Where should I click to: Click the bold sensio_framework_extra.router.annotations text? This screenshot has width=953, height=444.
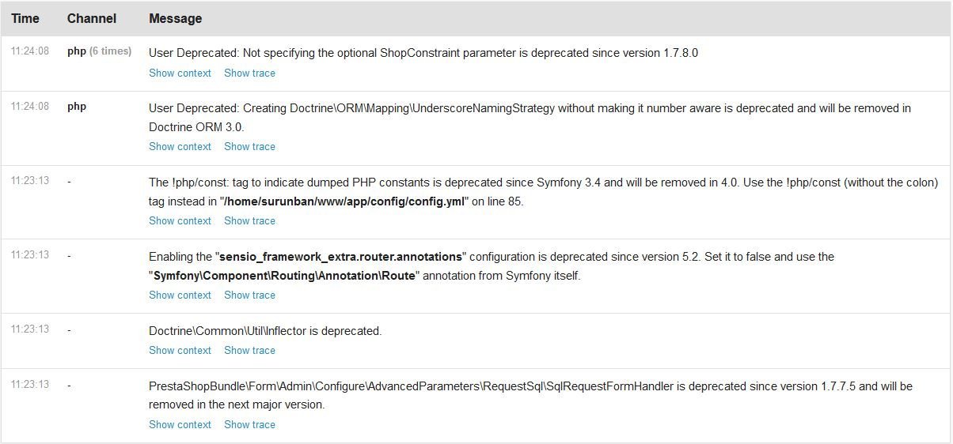pos(340,257)
